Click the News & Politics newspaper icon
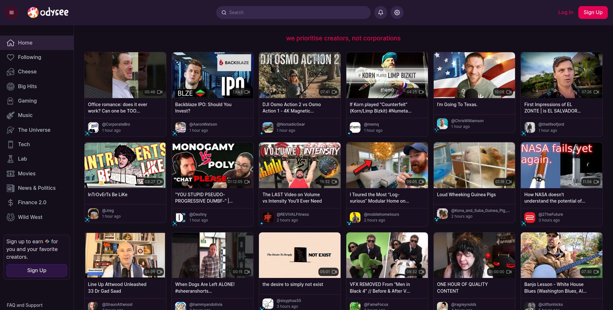613x310 pixels. point(11,188)
